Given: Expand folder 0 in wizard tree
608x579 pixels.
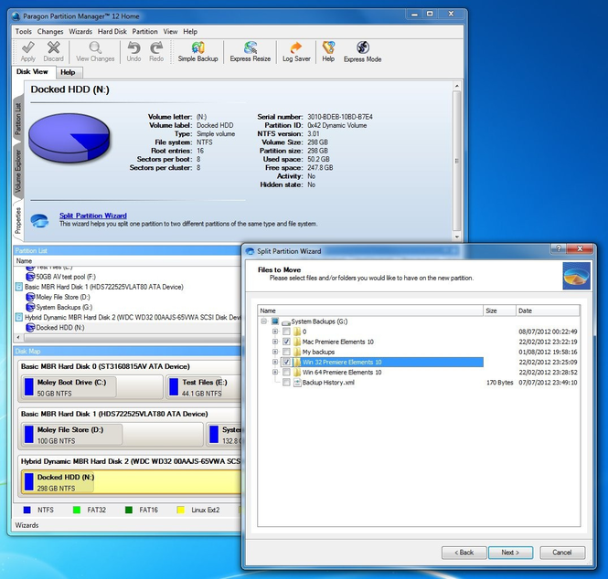Looking at the screenshot, I should (x=275, y=332).
